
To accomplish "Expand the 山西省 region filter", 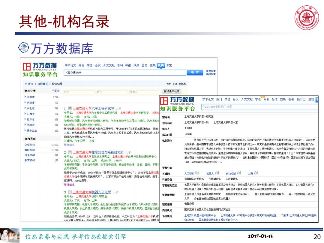I will (25, 113).
